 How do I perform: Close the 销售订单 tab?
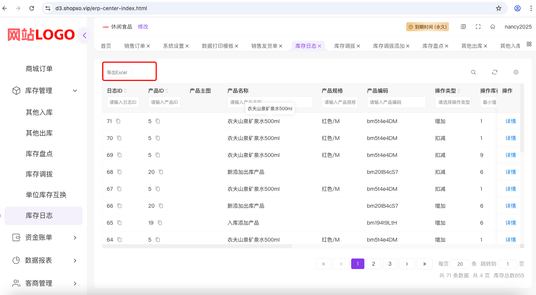point(148,46)
